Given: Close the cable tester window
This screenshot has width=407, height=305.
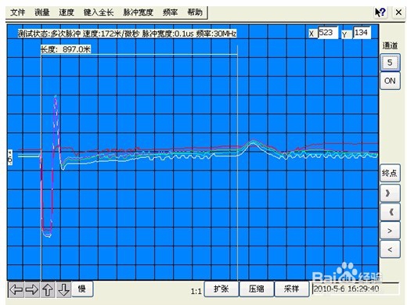Looking at the screenshot, I should (398, 13).
